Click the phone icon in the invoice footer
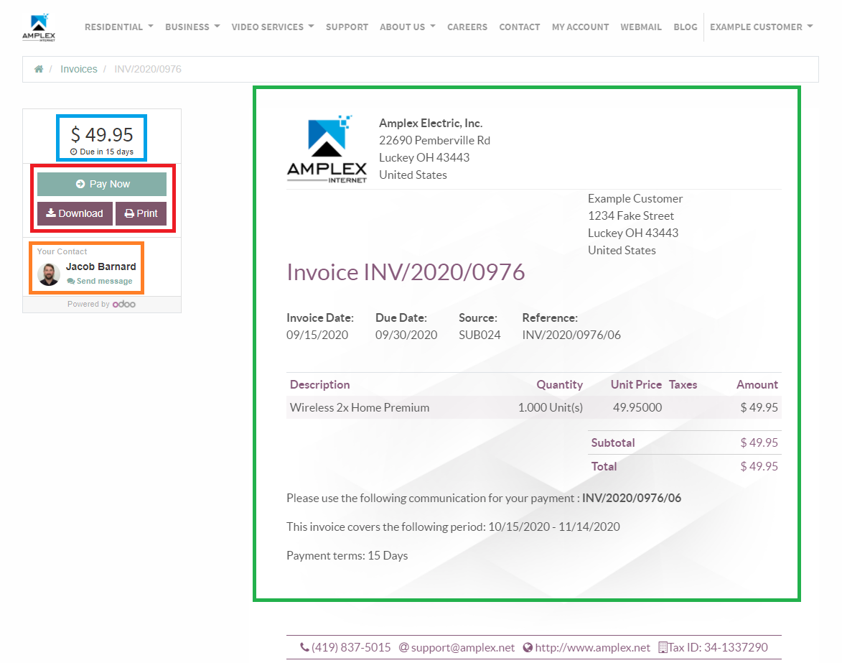 pos(304,647)
